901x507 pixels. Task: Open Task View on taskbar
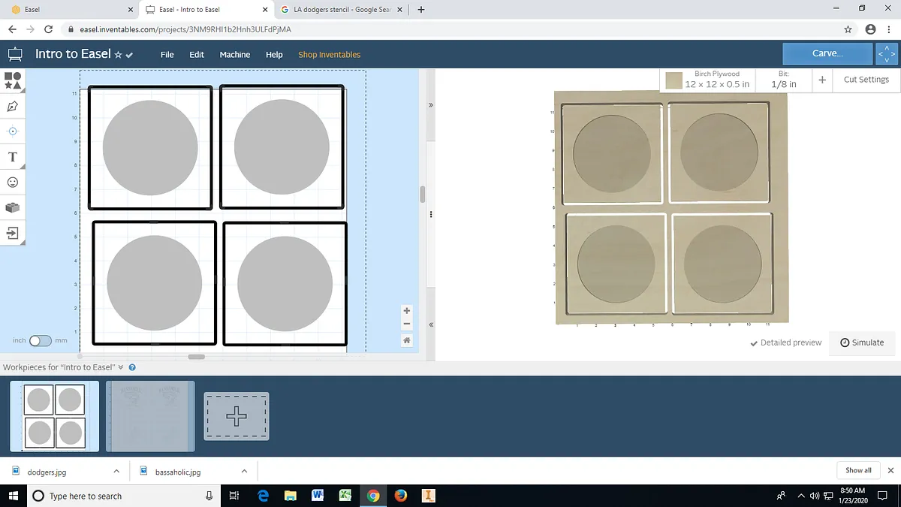pos(234,496)
